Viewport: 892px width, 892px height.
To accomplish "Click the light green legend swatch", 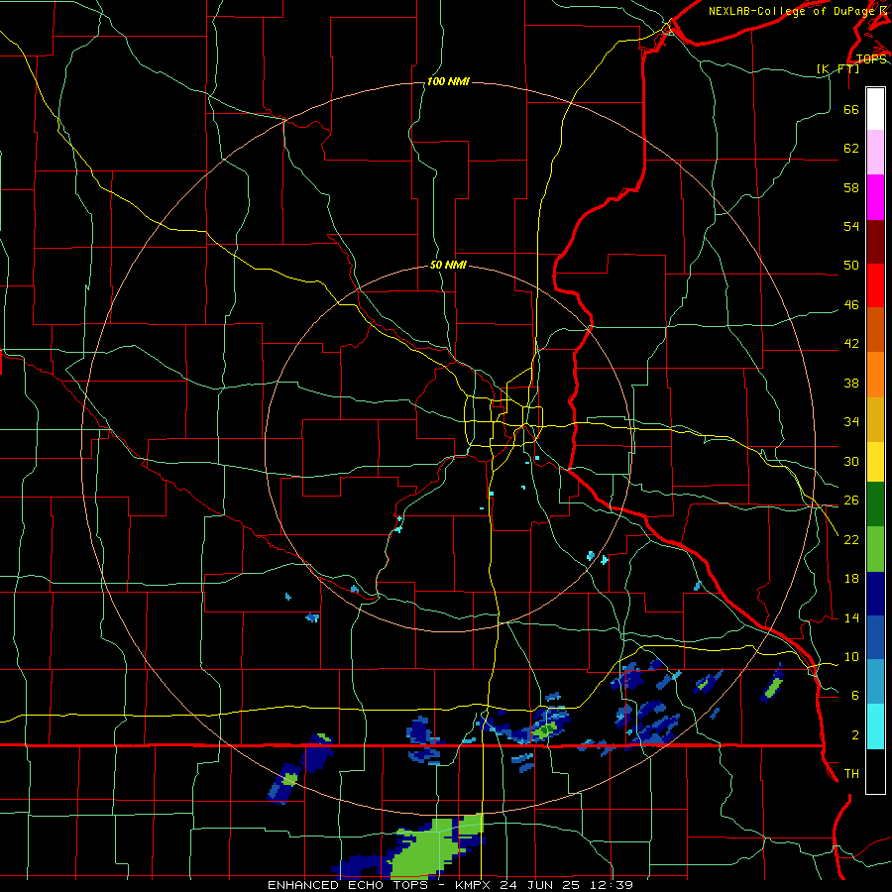I will [875, 549].
